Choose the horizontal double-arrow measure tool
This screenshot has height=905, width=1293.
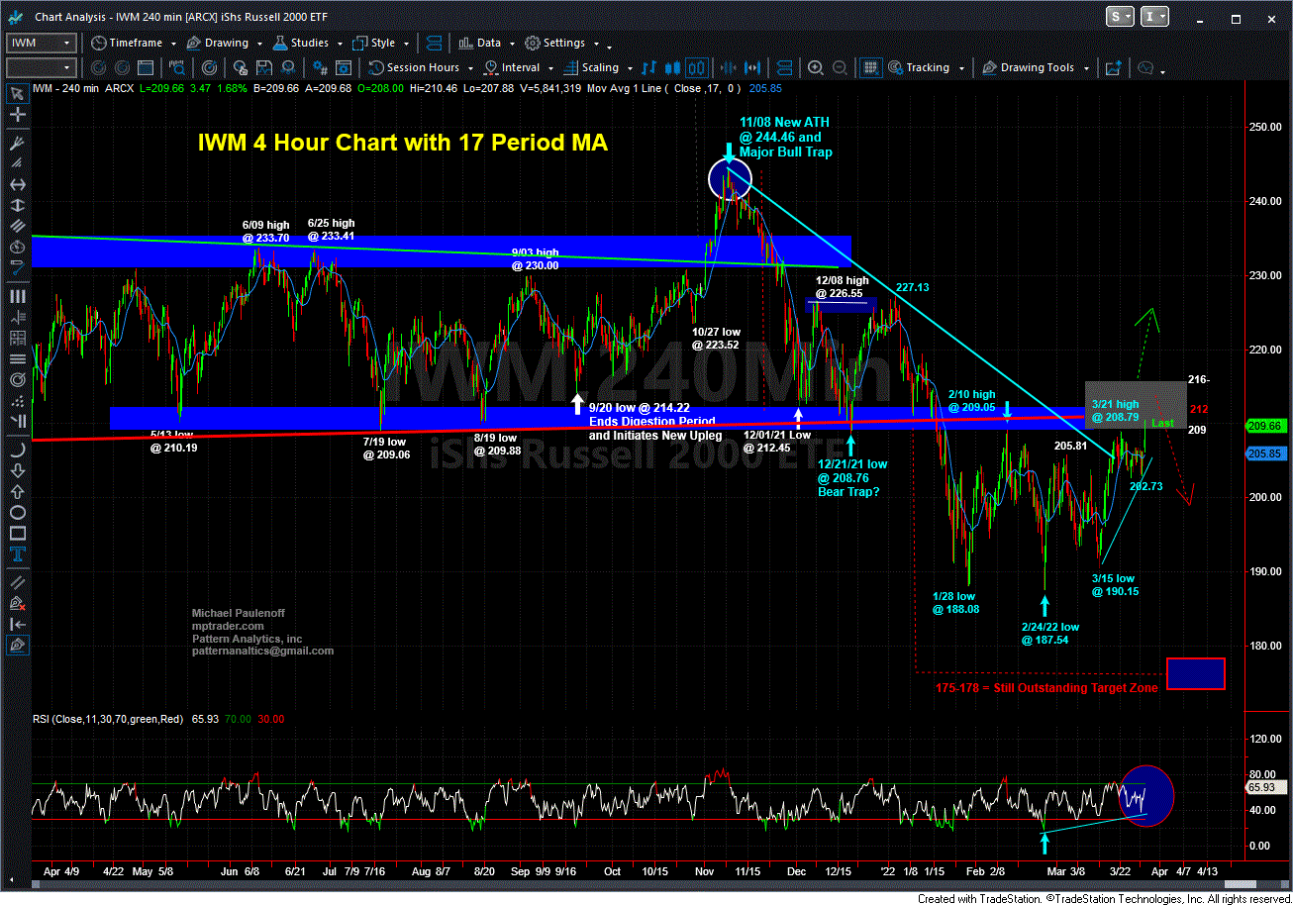[x=17, y=185]
